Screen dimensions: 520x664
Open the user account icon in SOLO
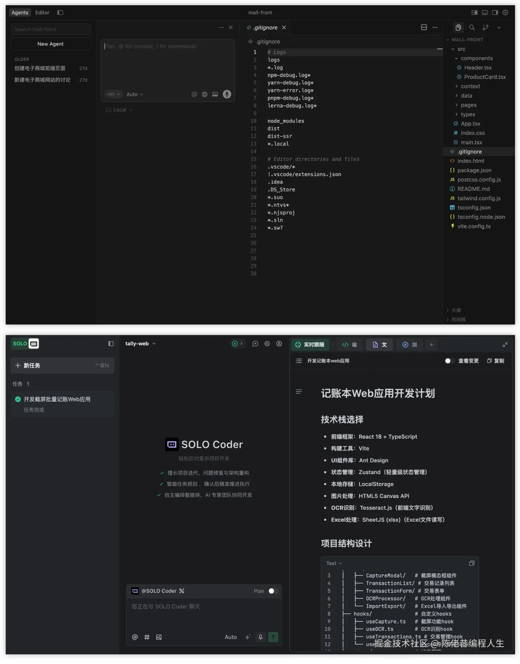[279, 344]
